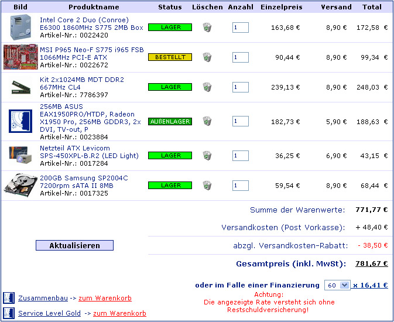Open Samsung hard drive thumbnail
Image resolution: width=394 pixels, height=322 pixels.
[20, 186]
